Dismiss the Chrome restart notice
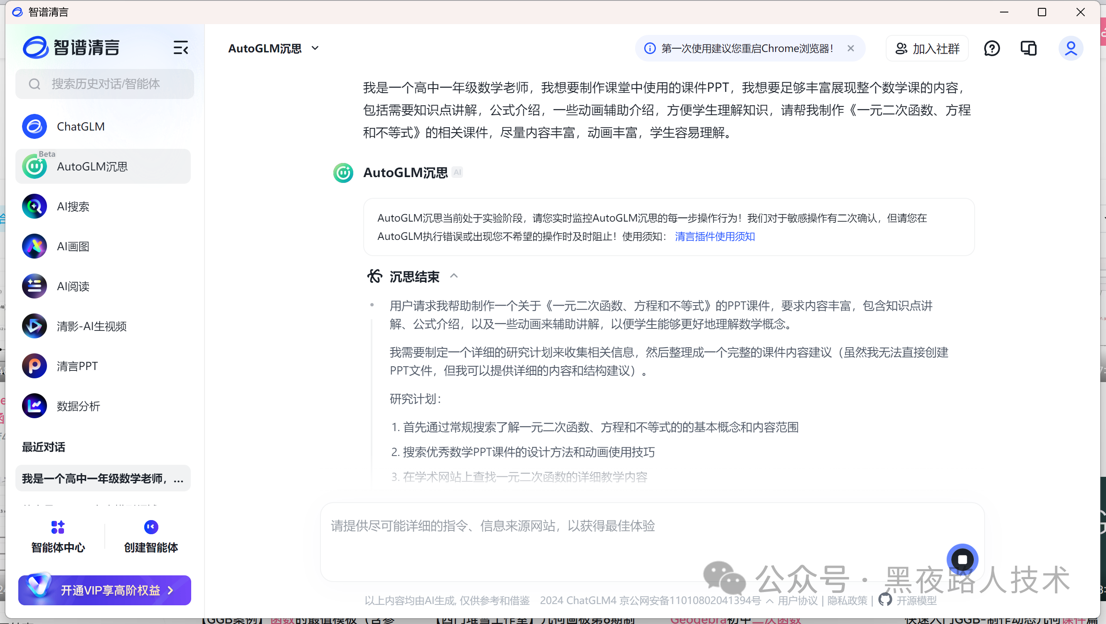1106x624 pixels. [x=850, y=48]
